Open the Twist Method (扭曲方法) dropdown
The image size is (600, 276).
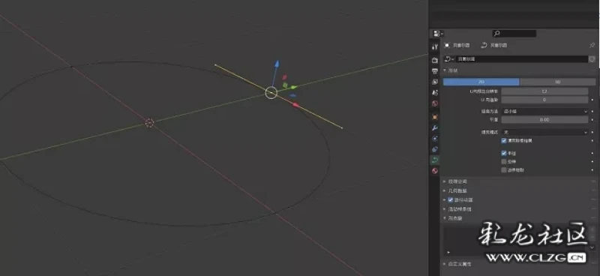(x=544, y=112)
